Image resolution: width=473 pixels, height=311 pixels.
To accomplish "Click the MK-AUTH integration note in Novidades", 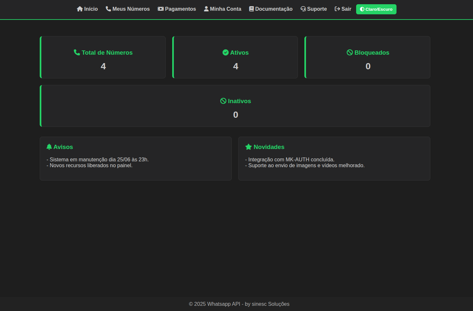I will (x=290, y=159).
